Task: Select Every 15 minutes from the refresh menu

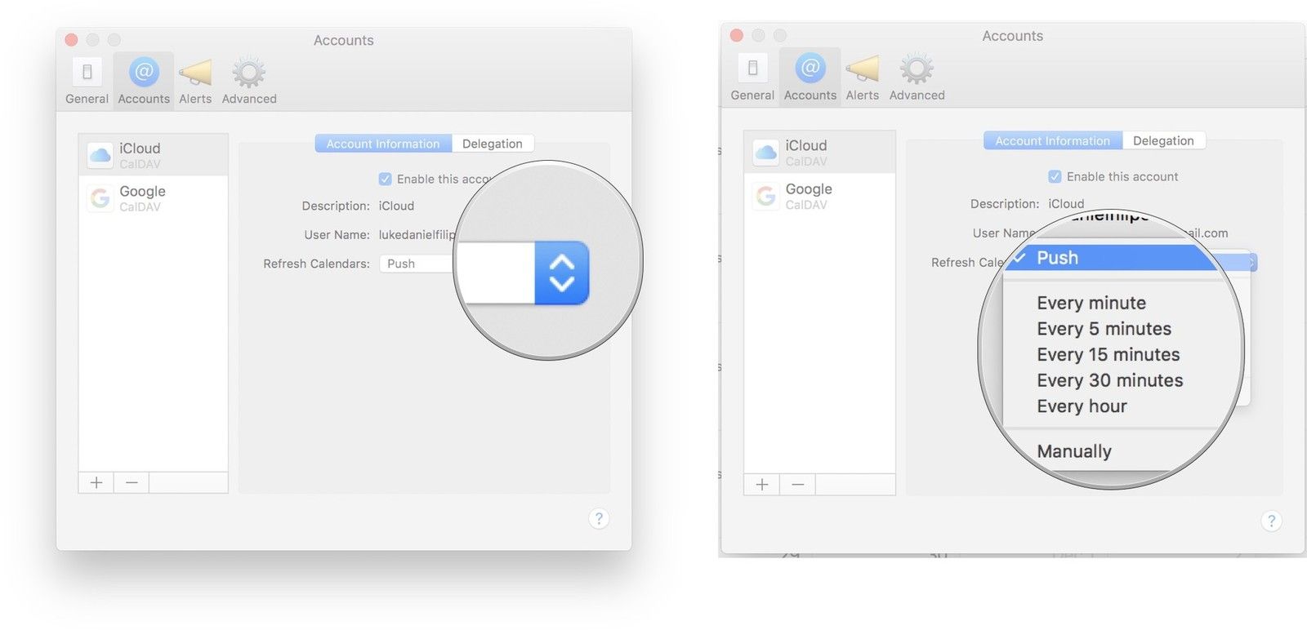Action: point(1108,355)
